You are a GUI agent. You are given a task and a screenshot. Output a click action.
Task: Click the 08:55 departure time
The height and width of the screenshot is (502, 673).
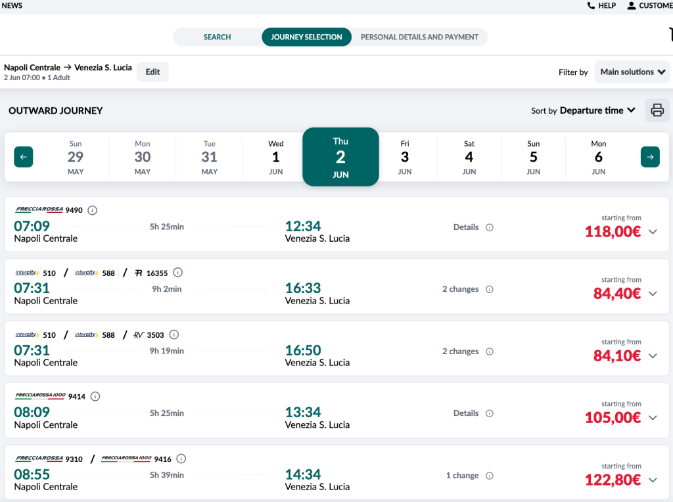click(32, 474)
